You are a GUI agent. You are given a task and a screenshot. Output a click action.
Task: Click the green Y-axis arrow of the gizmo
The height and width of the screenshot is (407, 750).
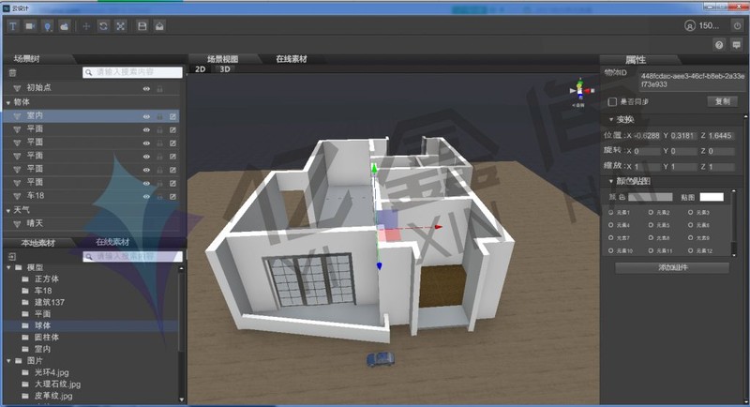tap(374, 169)
